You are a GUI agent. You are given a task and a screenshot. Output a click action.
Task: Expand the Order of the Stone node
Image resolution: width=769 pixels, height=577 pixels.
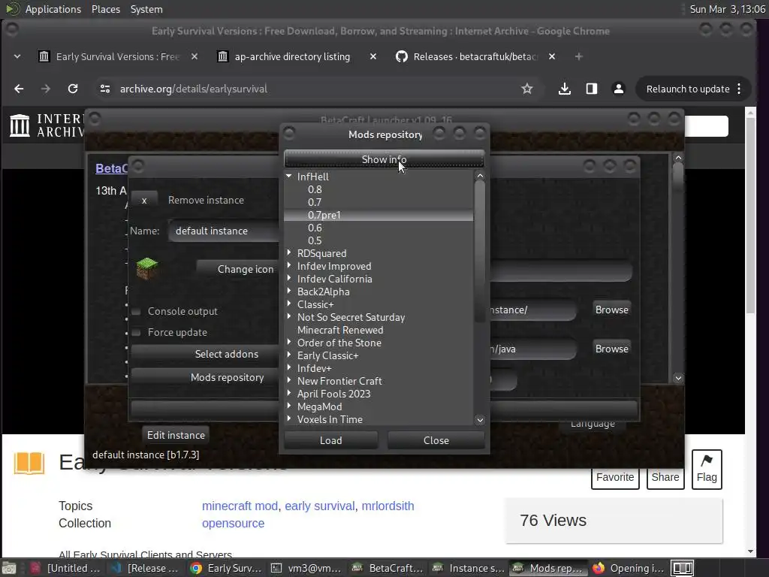(289, 342)
